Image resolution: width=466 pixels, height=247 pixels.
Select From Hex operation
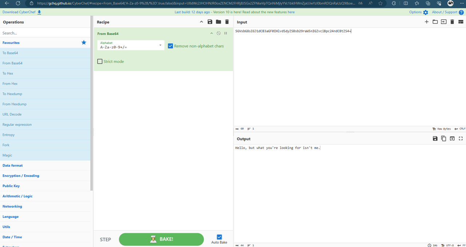(45, 84)
